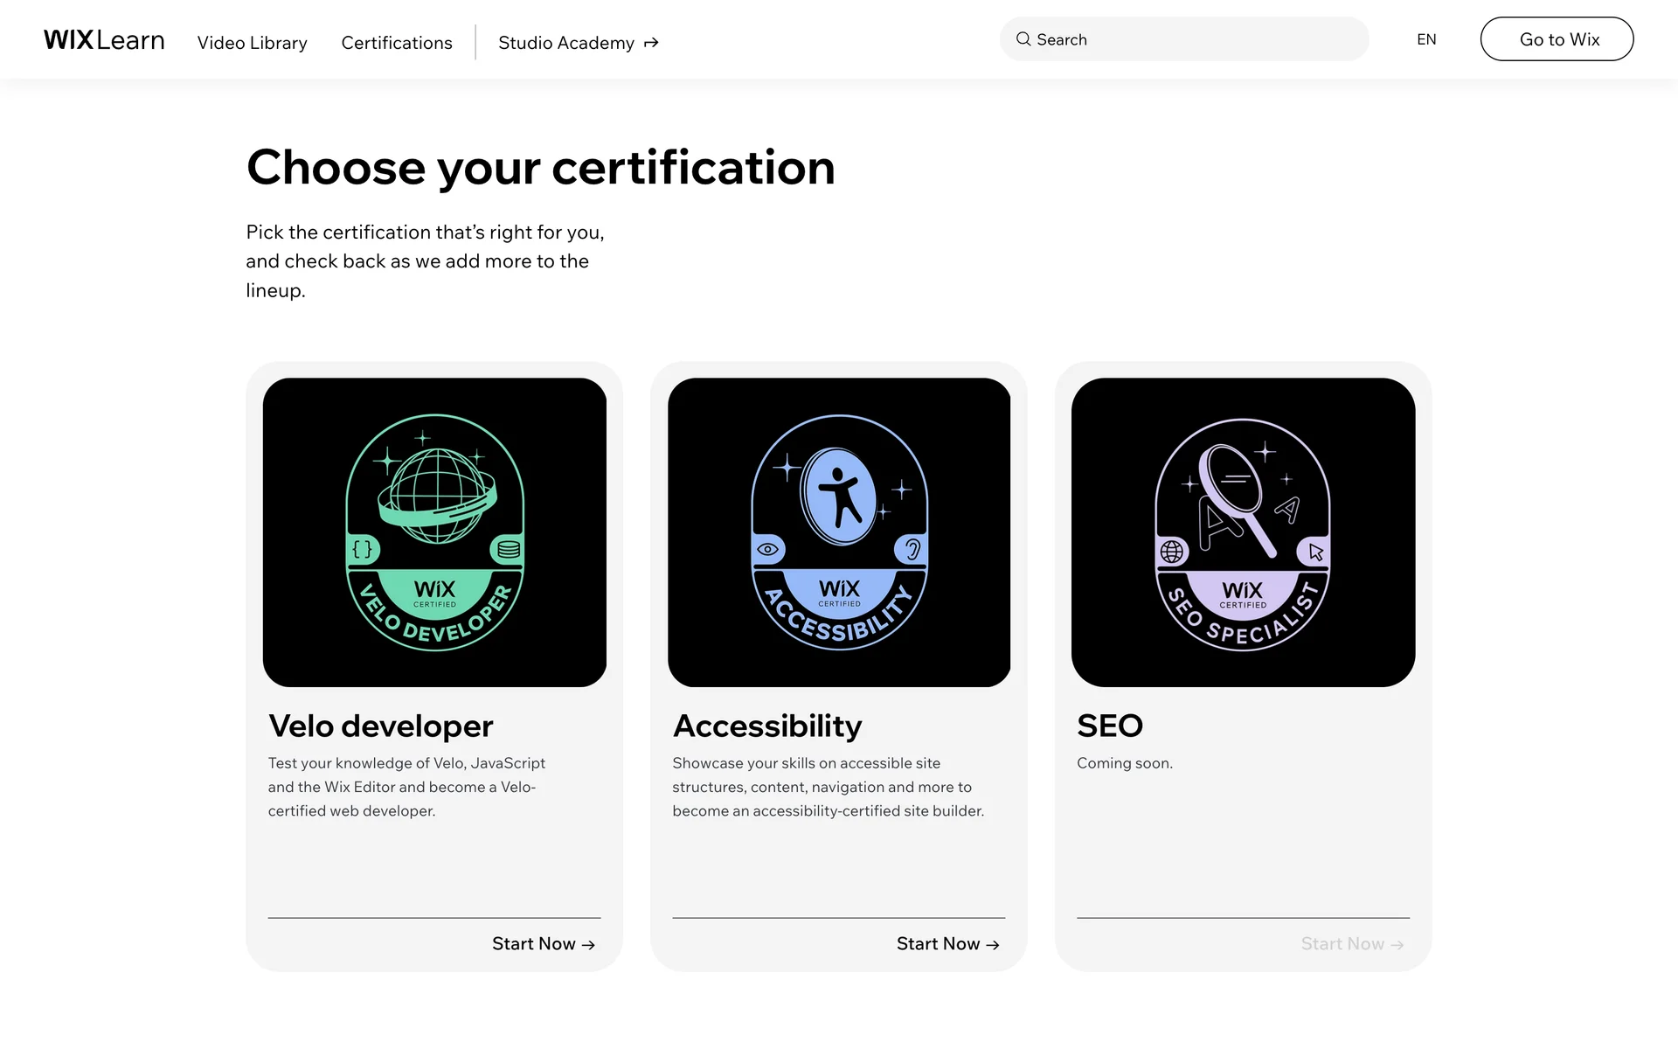1678x1049 pixels.
Task: Open the Studio Academy link
Action: pos(566,43)
